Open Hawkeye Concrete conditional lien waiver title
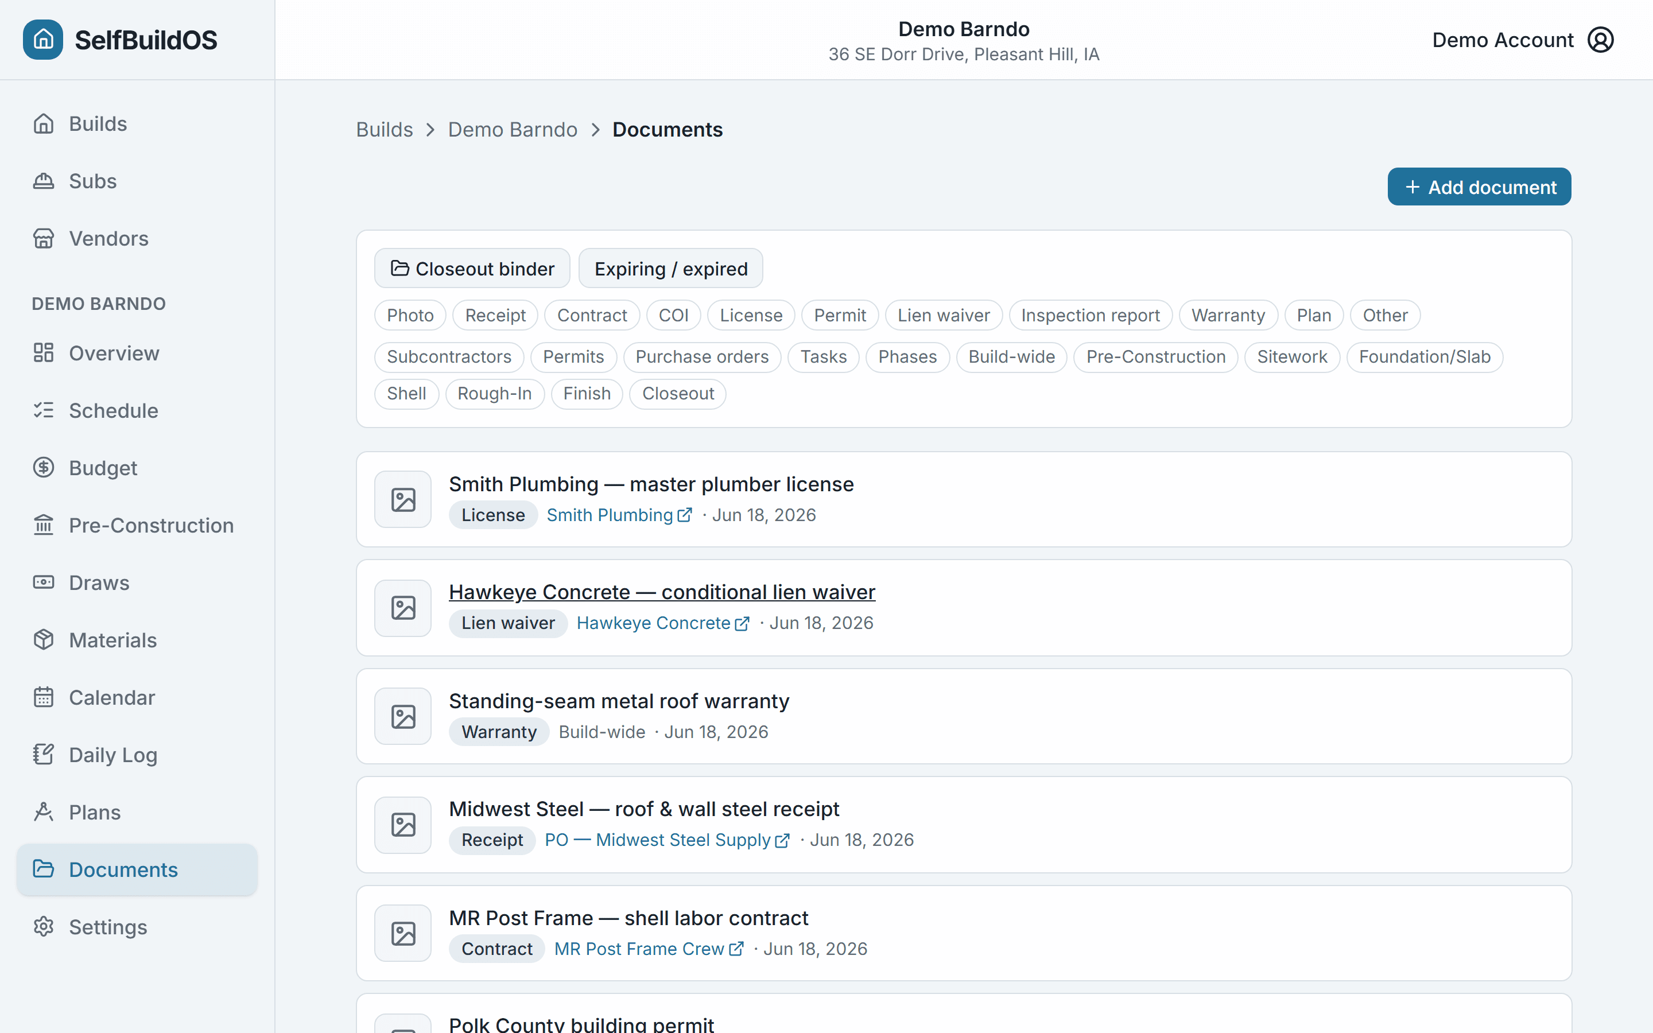The width and height of the screenshot is (1653, 1033). tap(662, 592)
